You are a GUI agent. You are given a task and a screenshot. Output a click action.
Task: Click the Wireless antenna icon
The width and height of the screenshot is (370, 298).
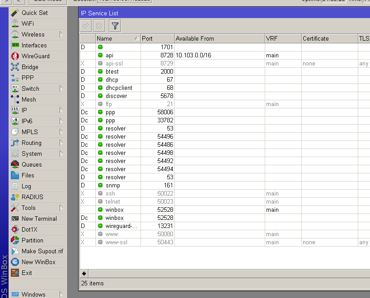click(x=15, y=34)
